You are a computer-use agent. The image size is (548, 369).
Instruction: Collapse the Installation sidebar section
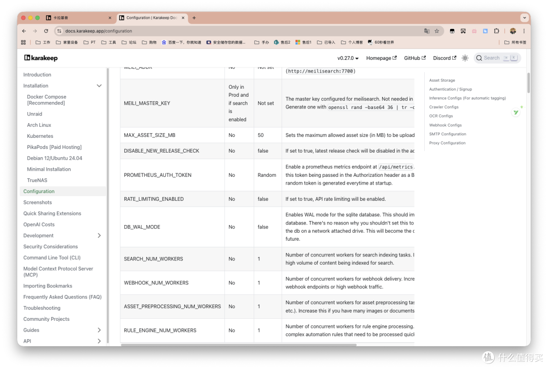click(99, 86)
